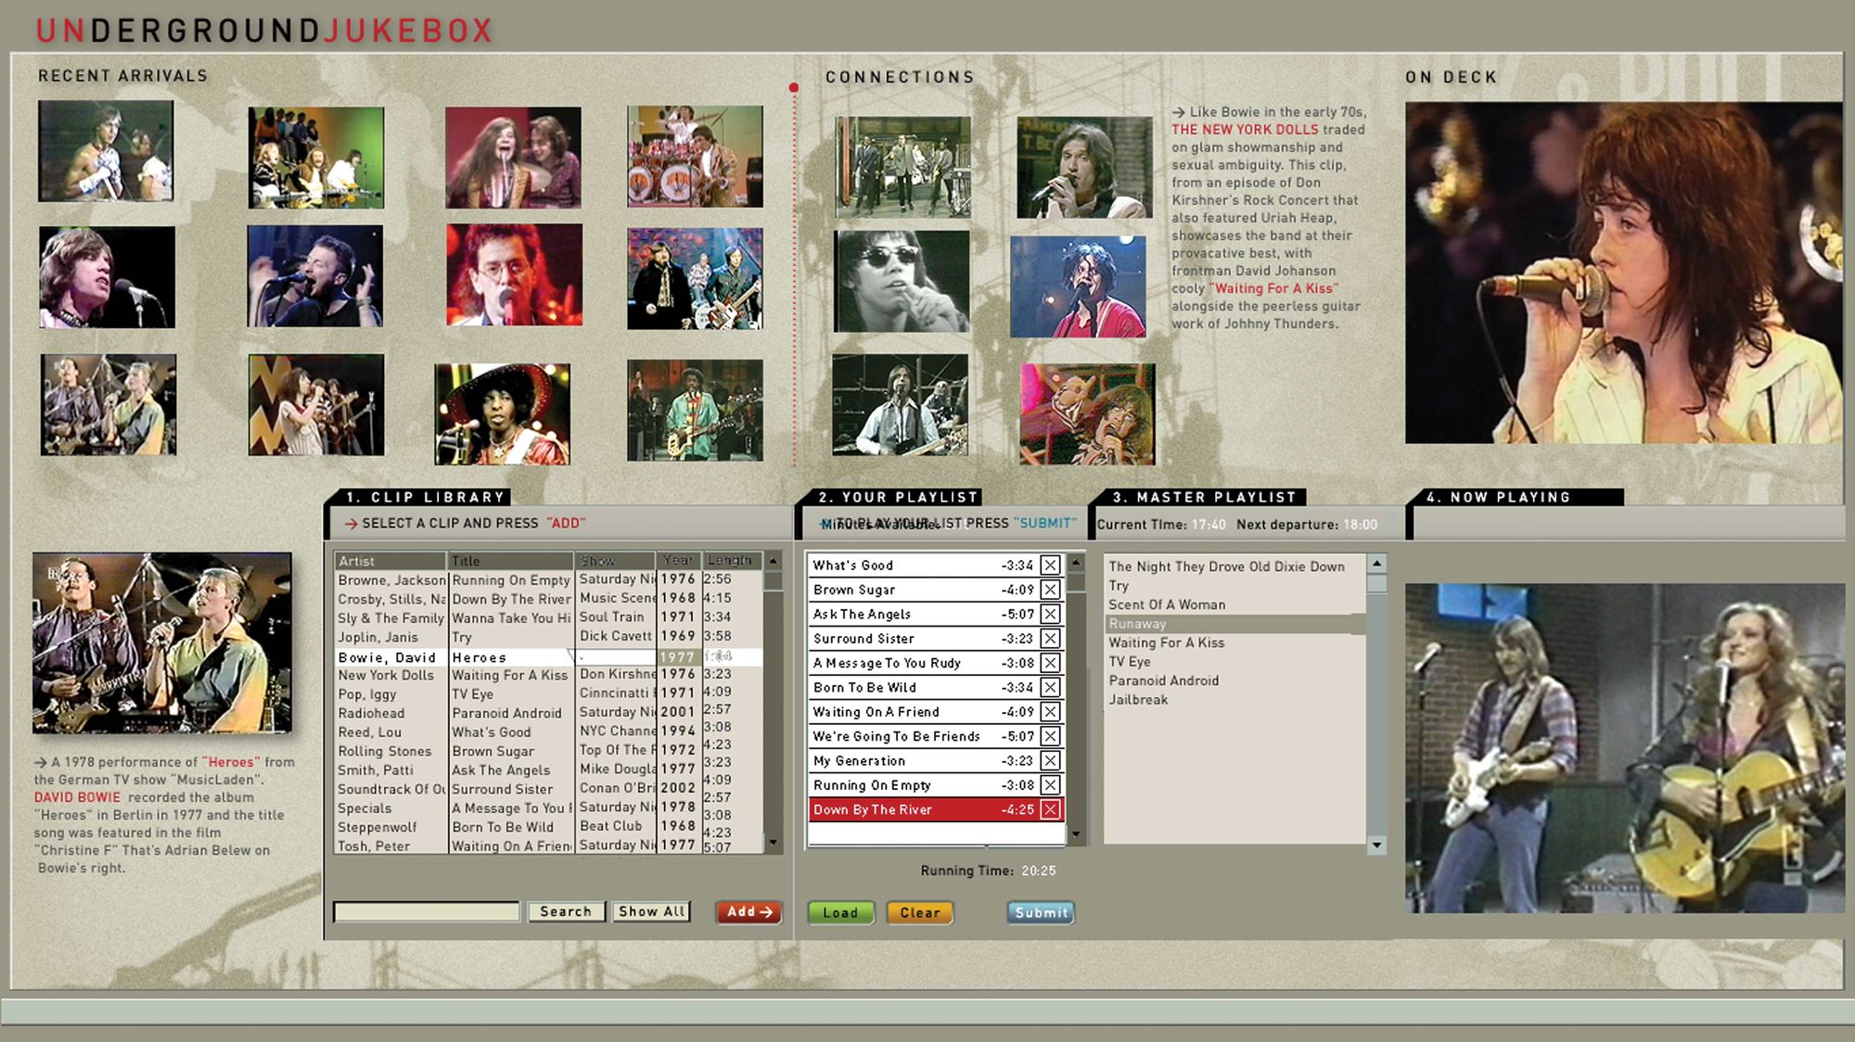Click the Clip Library scroll up arrow
The image size is (1855, 1042).
point(773,561)
